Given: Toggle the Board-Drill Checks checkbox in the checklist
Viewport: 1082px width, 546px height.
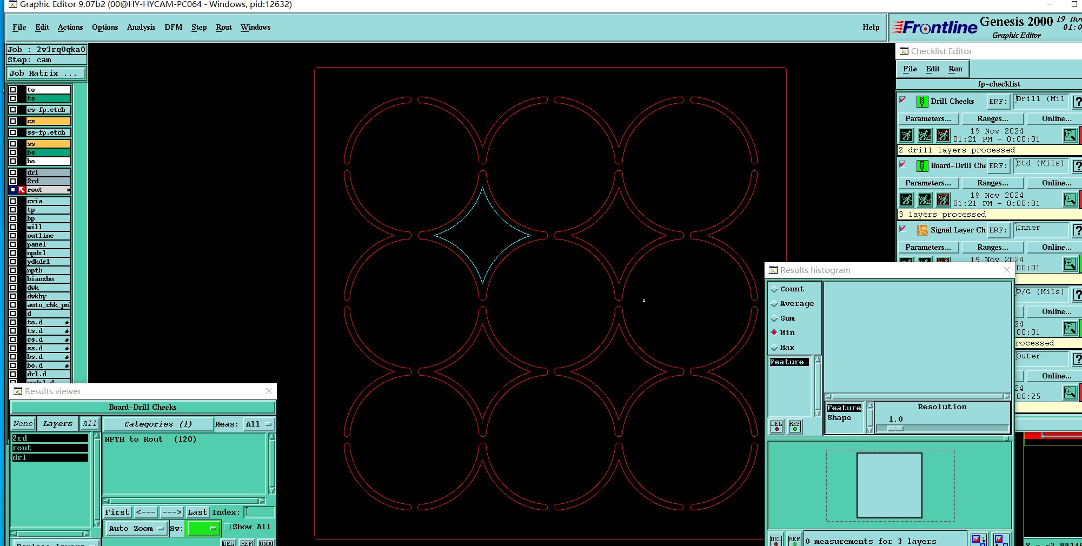Looking at the screenshot, I should click(902, 164).
